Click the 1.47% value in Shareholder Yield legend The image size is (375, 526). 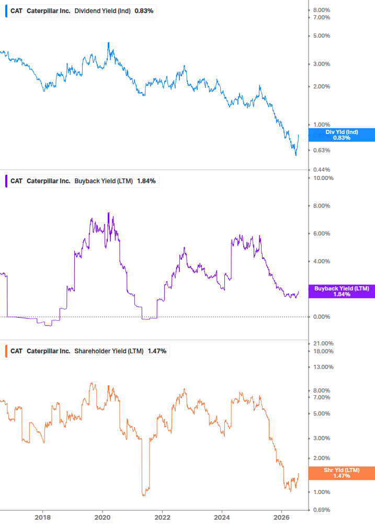click(x=157, y=351)
